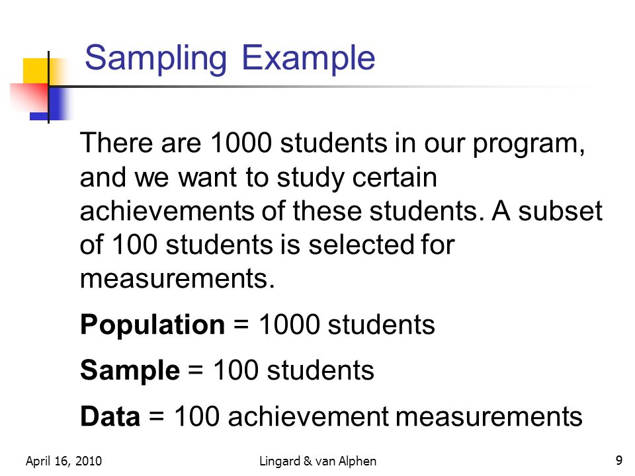
Task: Click the word 'measurements.' ending the paragraph
Action: (177, 278)
